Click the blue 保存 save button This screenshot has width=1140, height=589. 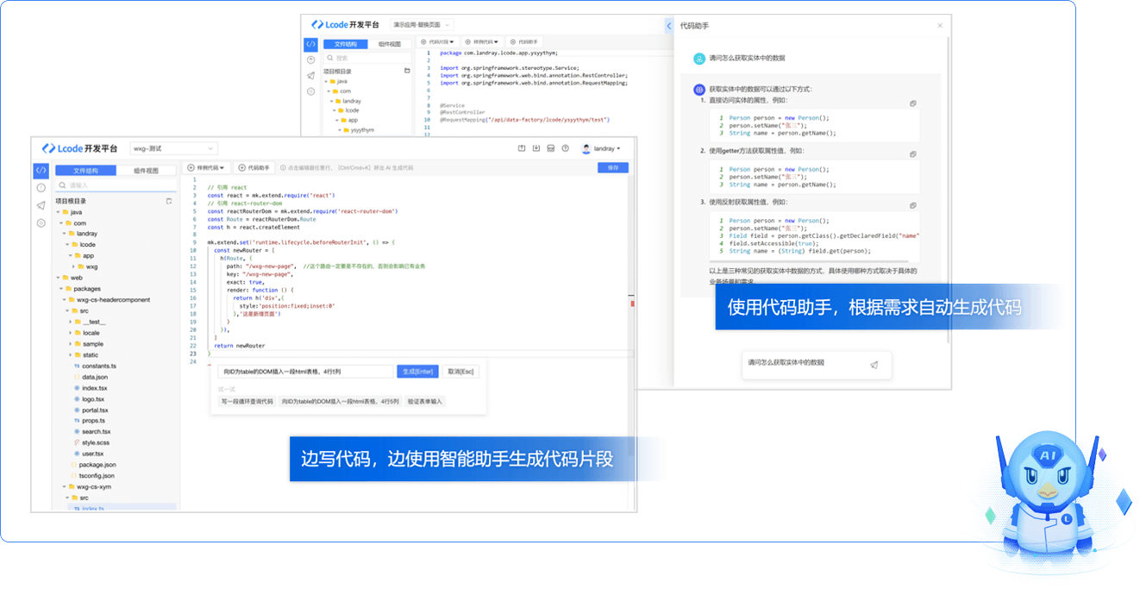pos(612,168)
